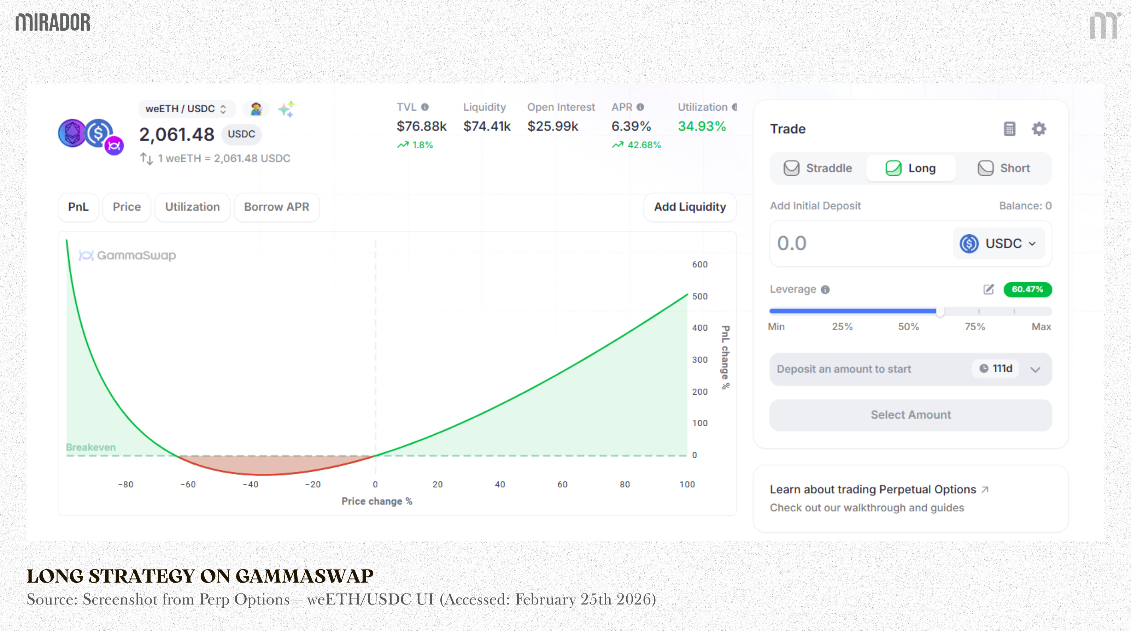Open the weETH / USDC pair selector

pyautogui.click(x=186, y=109)
